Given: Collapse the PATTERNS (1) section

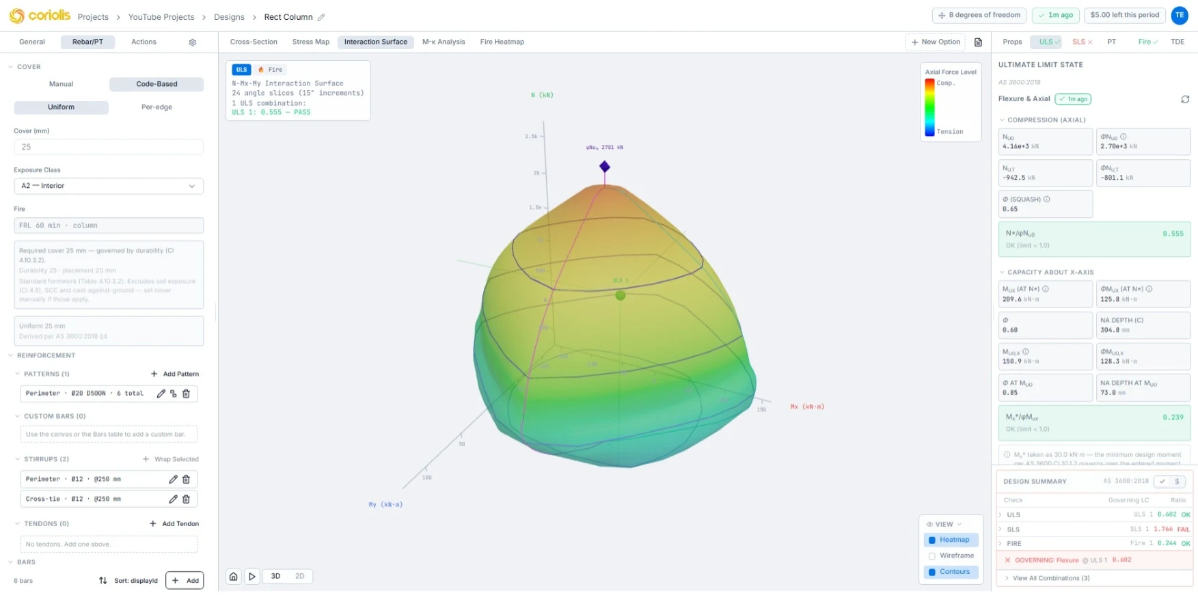Looking at the screenshot, I should [18, 374].
